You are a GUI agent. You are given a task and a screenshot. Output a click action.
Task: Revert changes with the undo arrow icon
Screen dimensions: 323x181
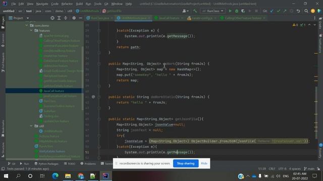coord(298,11)
